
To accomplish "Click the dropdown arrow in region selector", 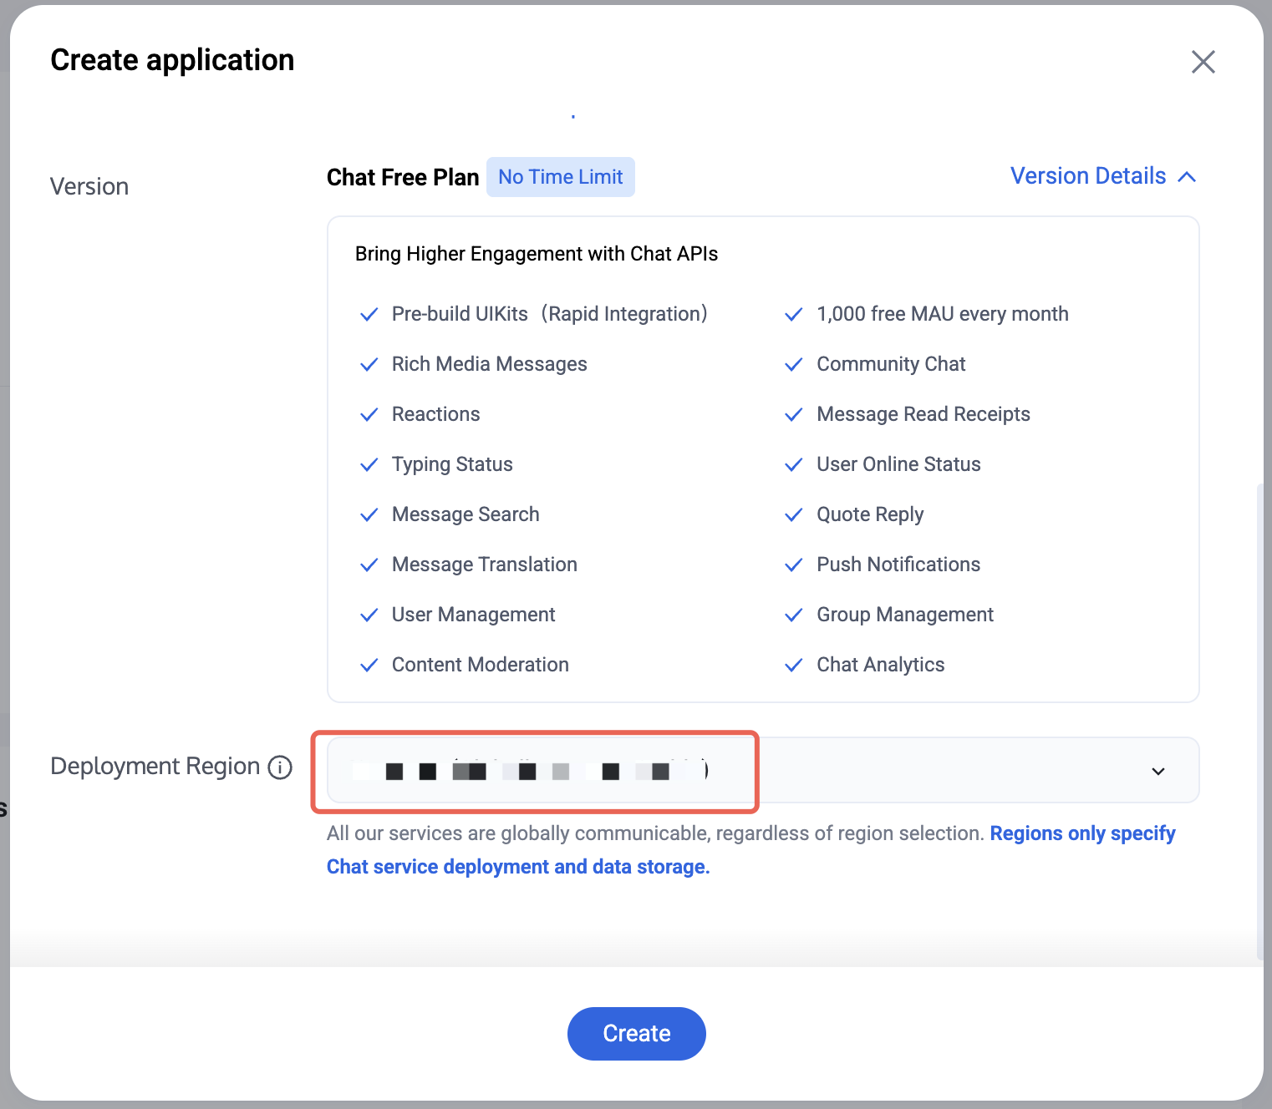I will (x=1158, y=771).
